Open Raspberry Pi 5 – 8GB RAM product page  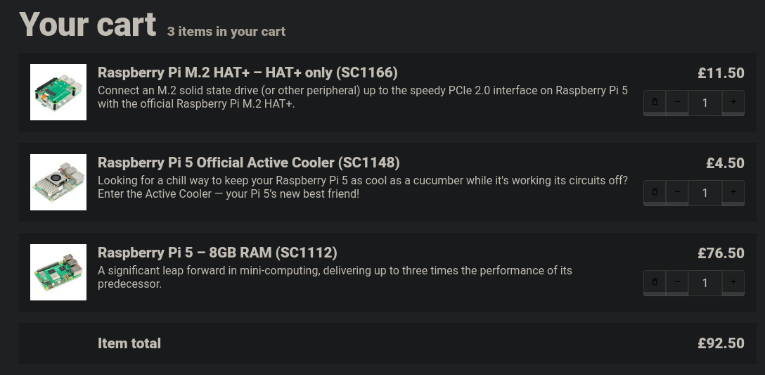click(x=217, y=253)
